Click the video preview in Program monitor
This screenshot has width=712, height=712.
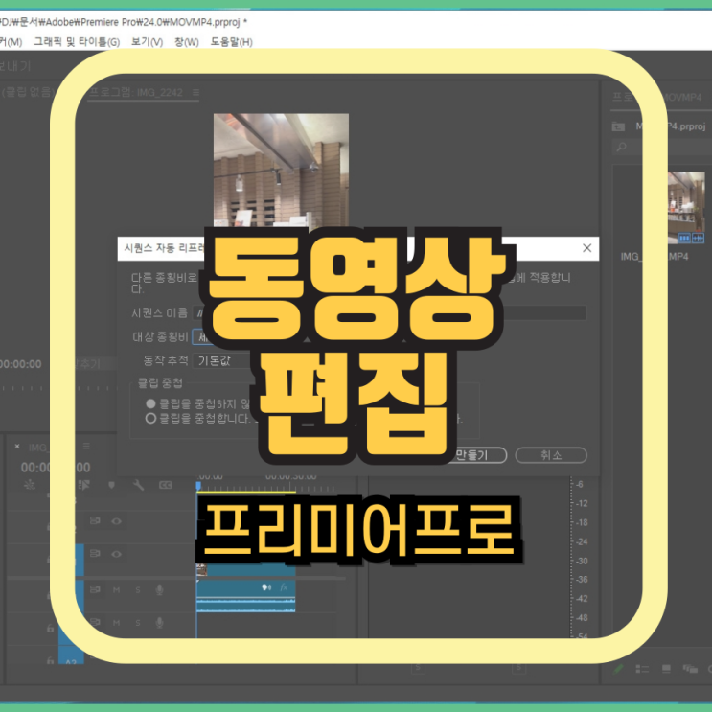pyautogui.click(x=281, y=171)
